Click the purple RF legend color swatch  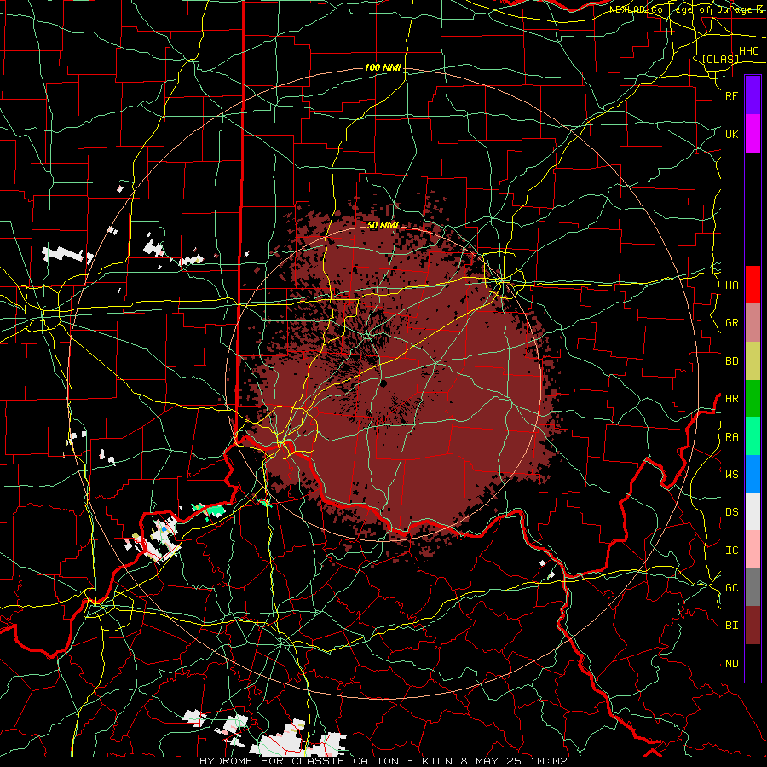coord(753,95)
